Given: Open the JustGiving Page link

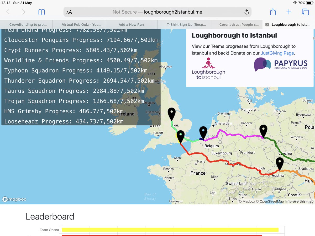Looking at the screenshot, I should [x=277, y=53].
